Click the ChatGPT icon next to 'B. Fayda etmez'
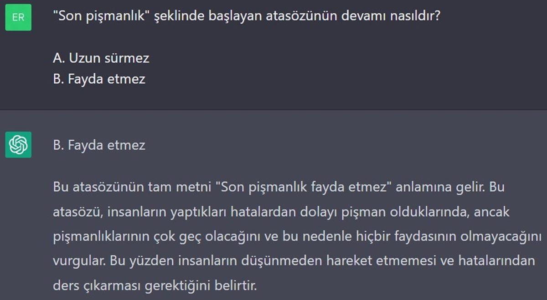Image resolution: width=547 pixels, height=300 pixels. [x=18, y=146]
